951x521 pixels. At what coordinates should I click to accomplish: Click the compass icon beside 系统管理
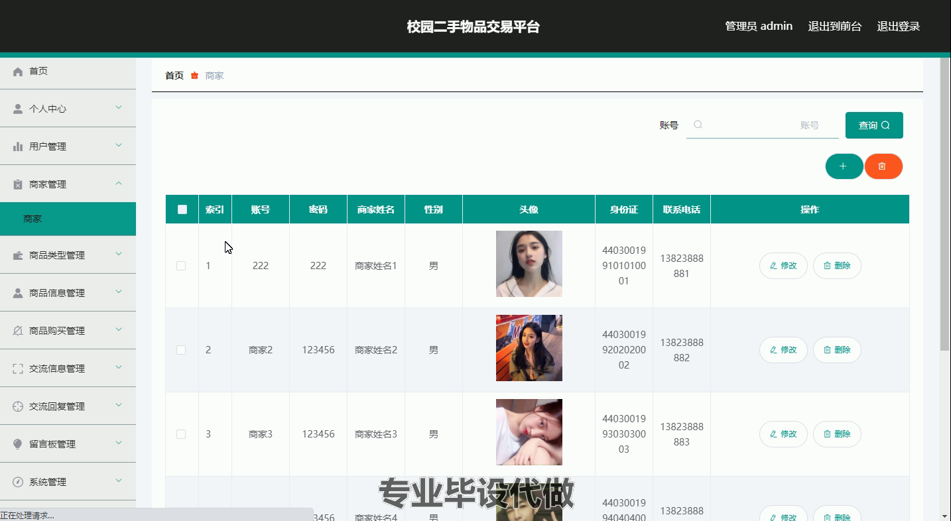(x=18, y=482)
